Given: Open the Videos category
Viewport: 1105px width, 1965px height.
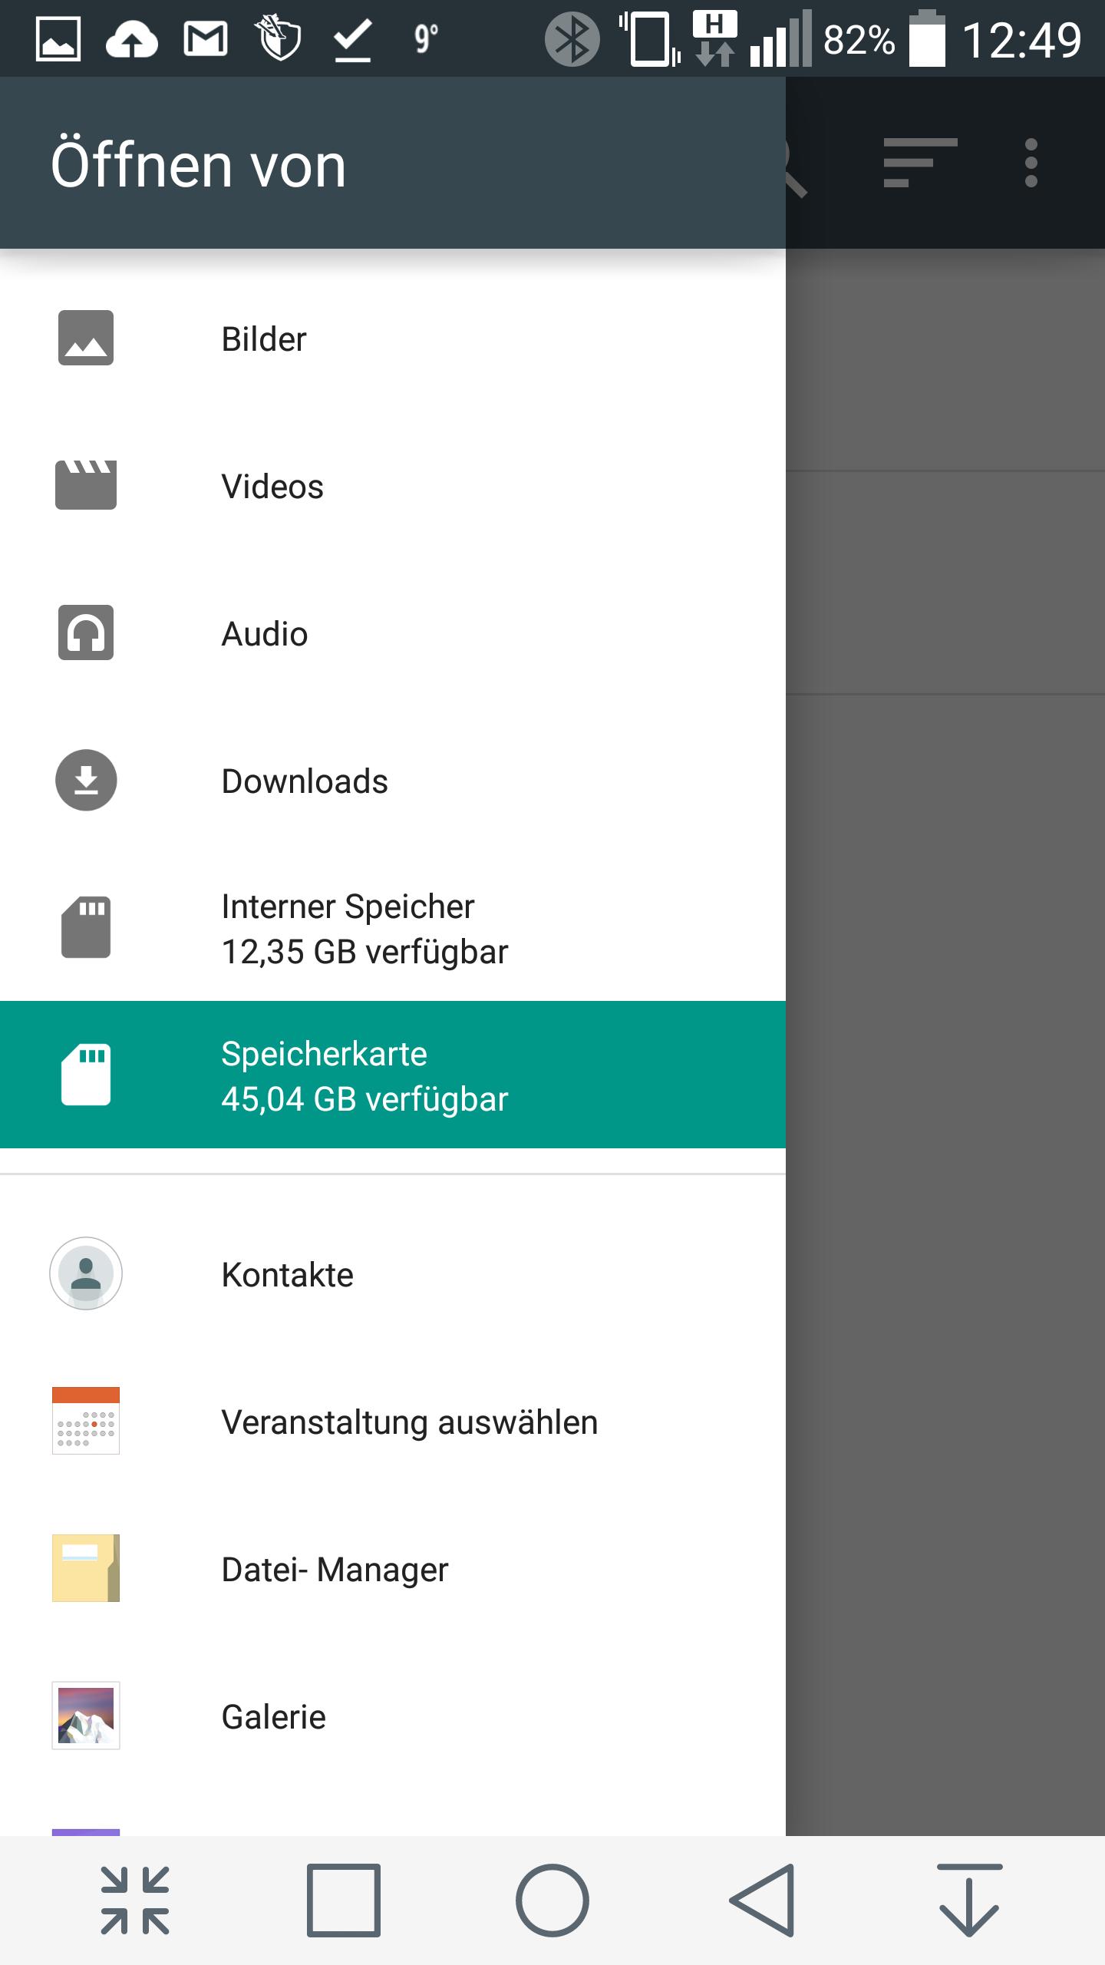Looking at the screenshot, I should point(393,486).
